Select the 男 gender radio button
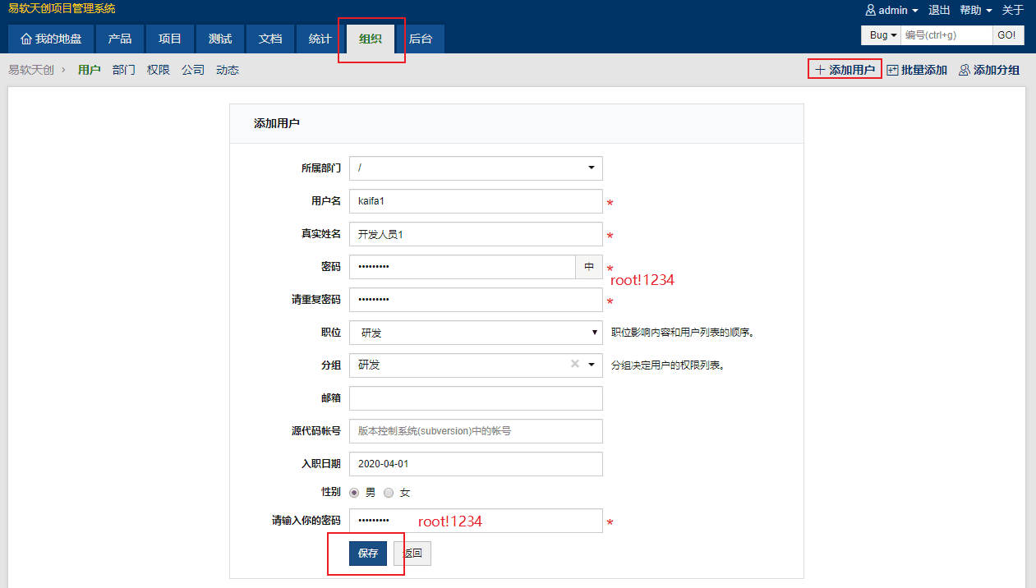Screen dimensions: 1036x588 355,493
